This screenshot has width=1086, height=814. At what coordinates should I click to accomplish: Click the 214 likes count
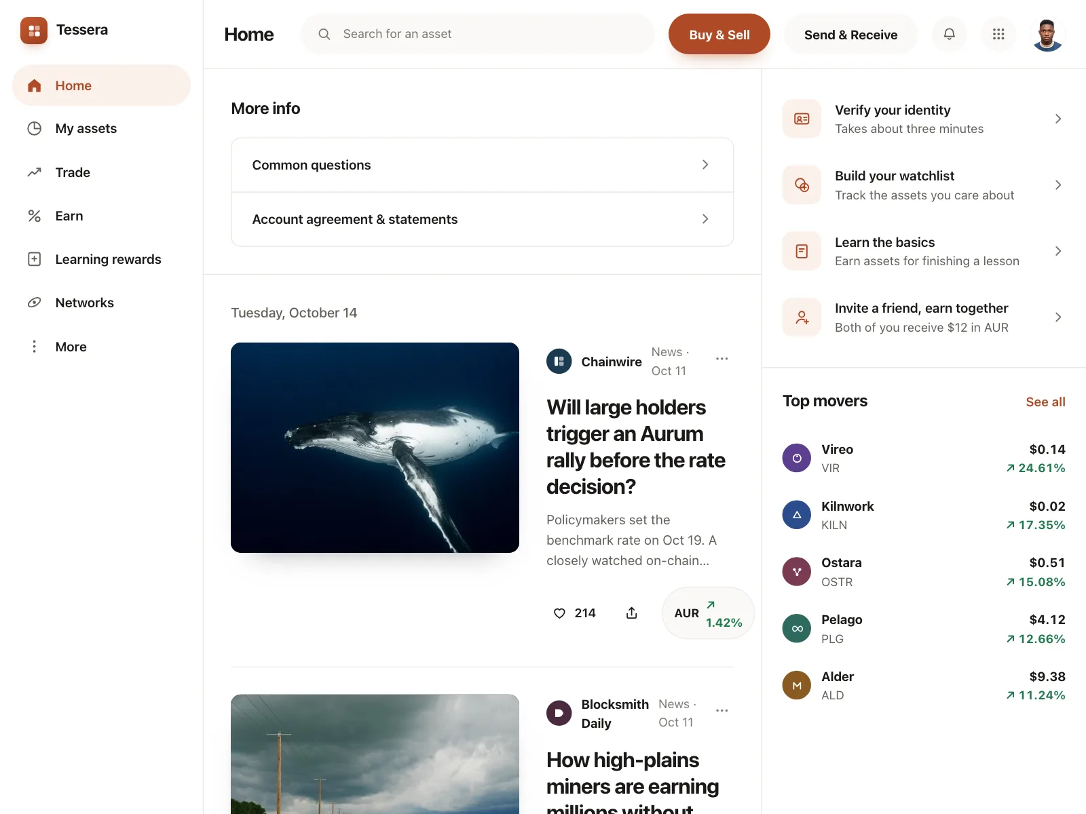[x=585, y=613]
